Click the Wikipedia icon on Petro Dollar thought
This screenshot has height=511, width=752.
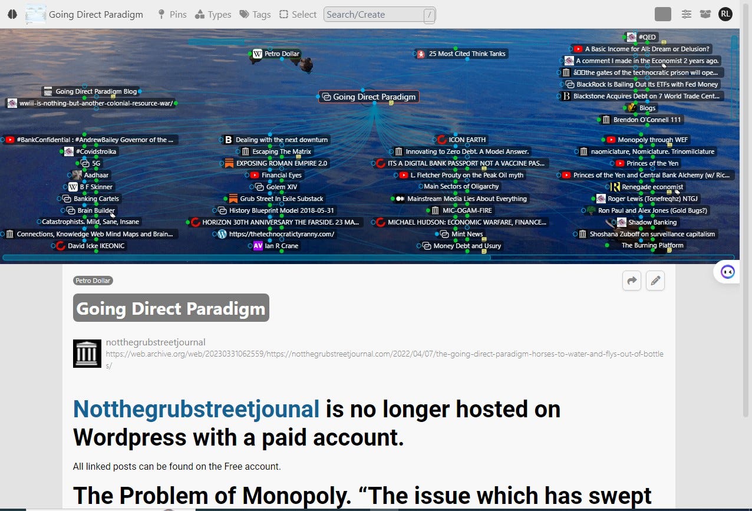258,54
